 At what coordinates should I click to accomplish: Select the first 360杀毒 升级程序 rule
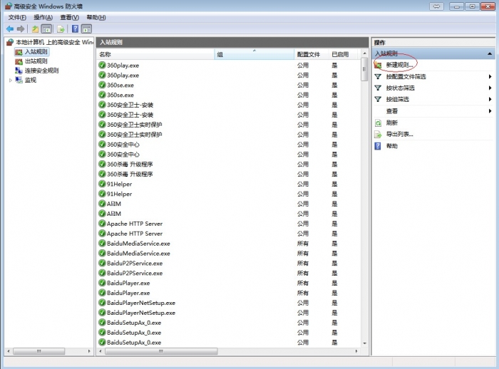point(130,165)
